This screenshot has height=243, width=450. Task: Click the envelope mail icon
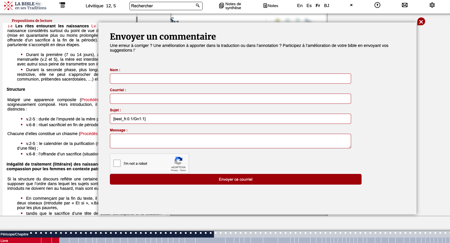(405, 5)
